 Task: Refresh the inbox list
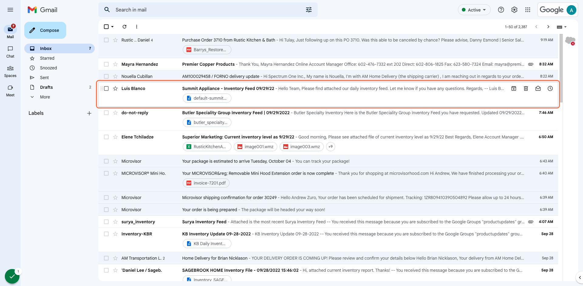pyautogui.click(x=124, y=27)
